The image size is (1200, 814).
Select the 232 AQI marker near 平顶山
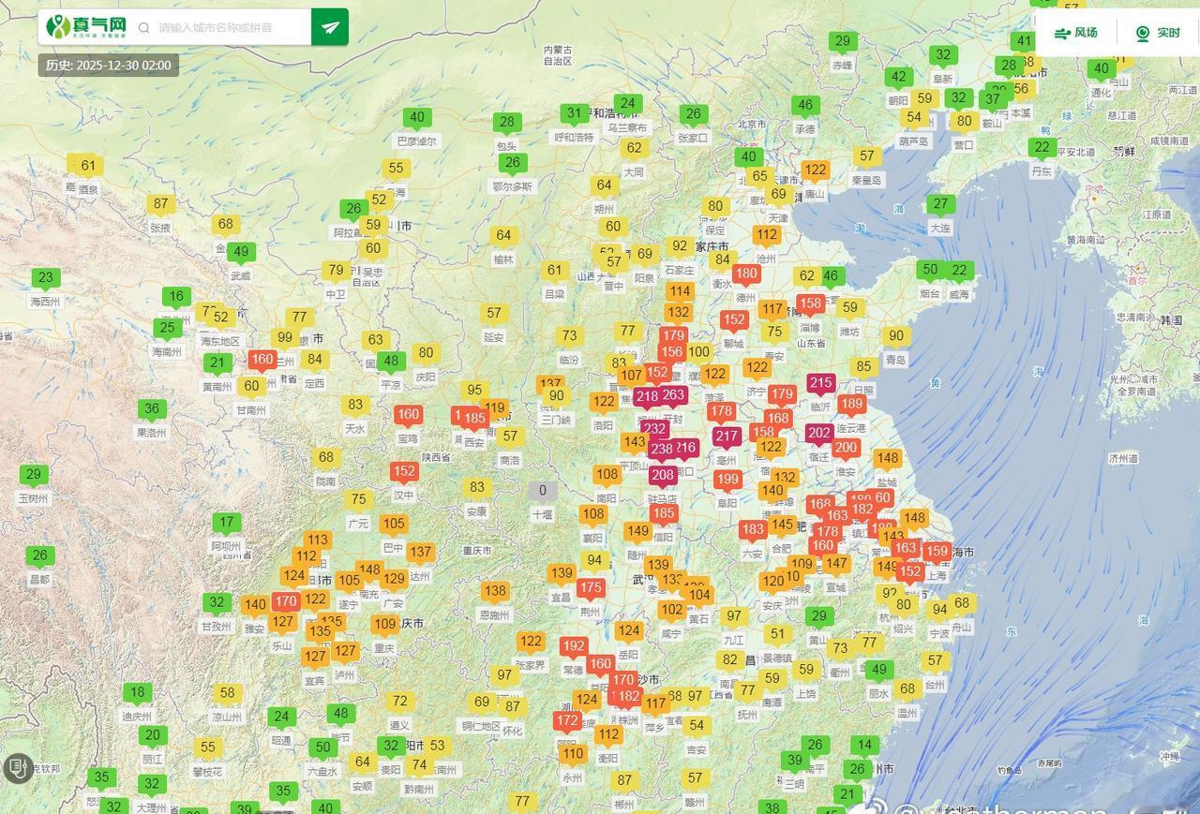[x=654, y=429]
